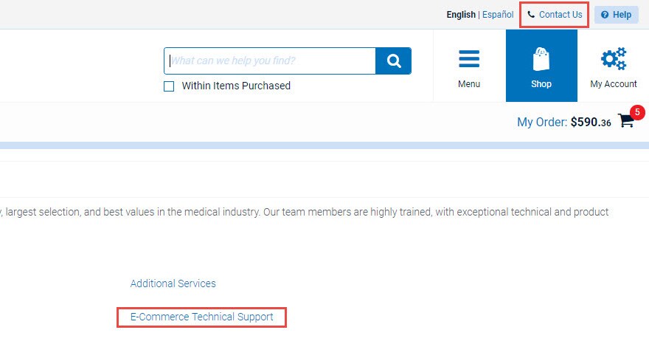The image size is (649, 344).
Task: Open the My Account gears icon
Action: 614,59
